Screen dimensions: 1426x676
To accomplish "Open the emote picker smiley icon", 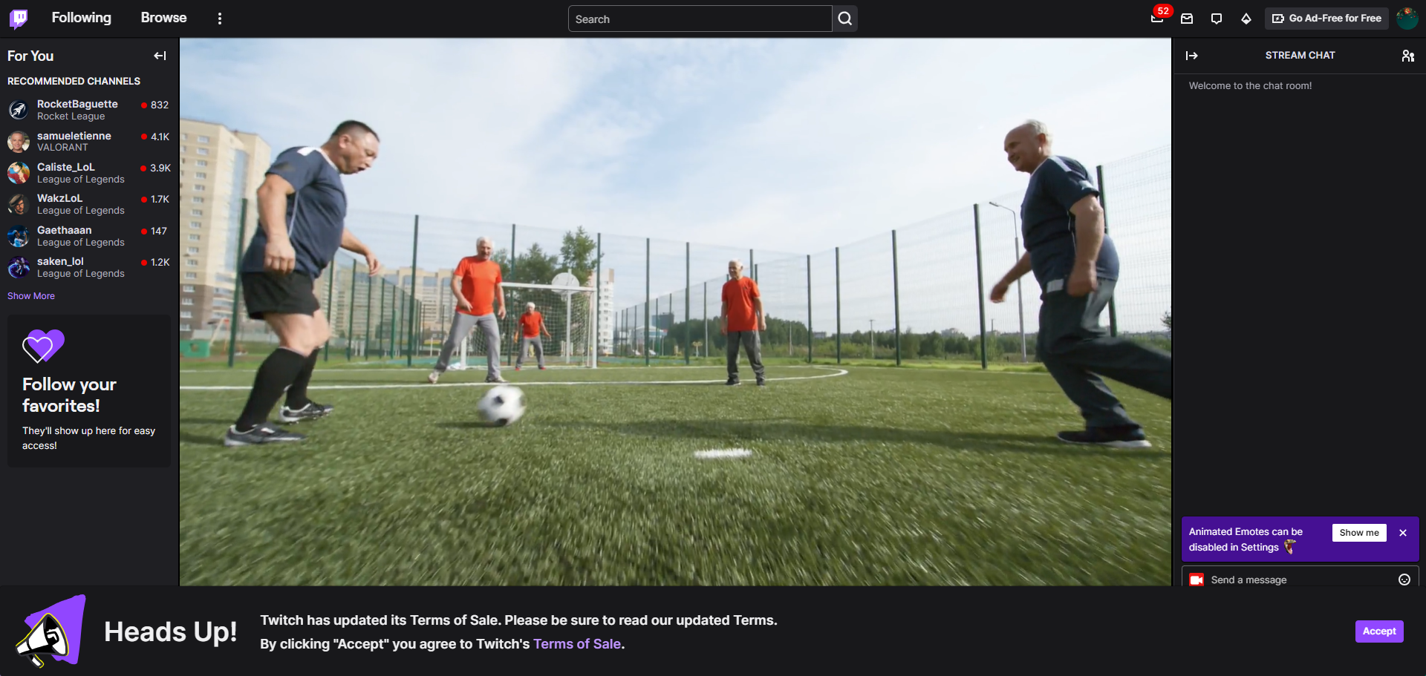I will (1404, 580).
